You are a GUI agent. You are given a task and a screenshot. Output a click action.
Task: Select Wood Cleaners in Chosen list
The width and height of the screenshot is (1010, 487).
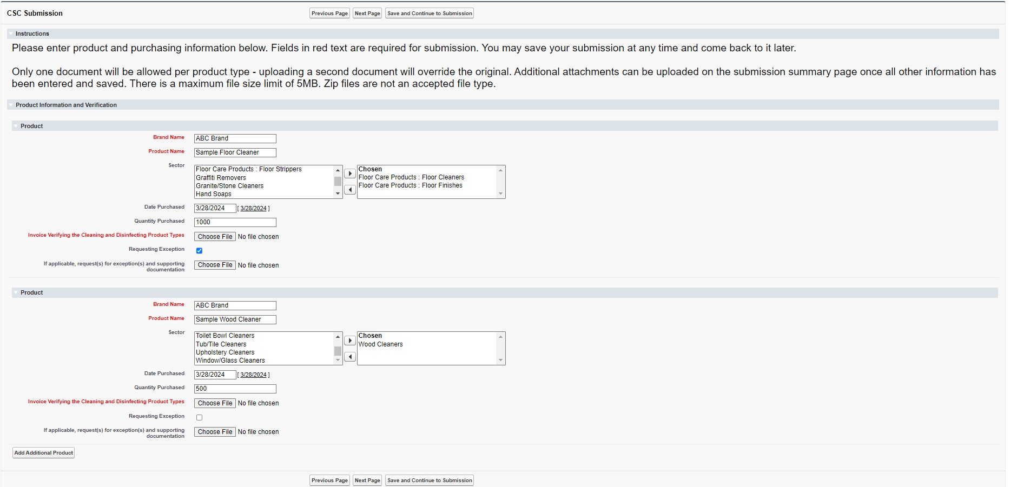pos(381,344)
